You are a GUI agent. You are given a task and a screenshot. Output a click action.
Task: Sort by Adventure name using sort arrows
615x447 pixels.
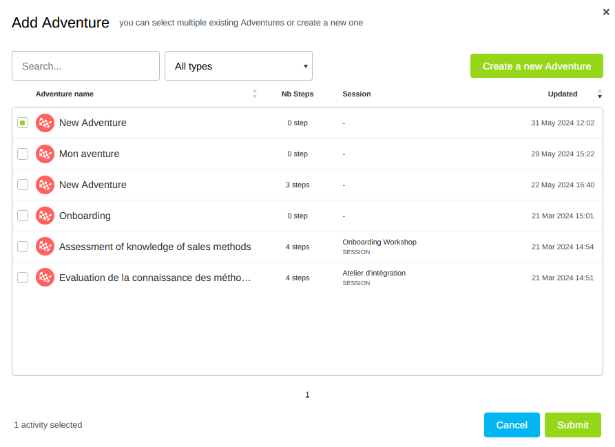tap(255, 94)
